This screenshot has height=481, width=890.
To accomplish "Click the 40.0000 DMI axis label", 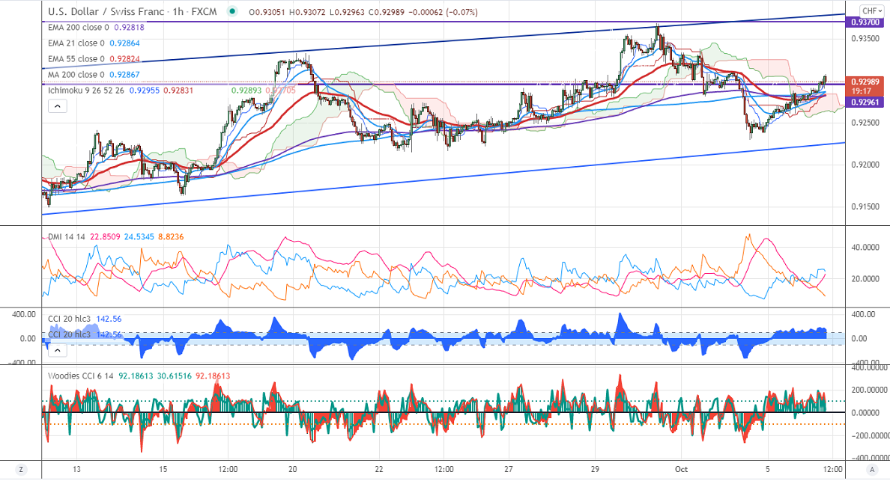I will pos(865,247).
